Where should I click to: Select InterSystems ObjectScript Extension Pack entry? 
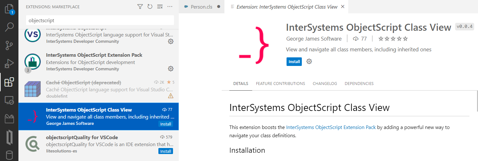coord(99,62)
